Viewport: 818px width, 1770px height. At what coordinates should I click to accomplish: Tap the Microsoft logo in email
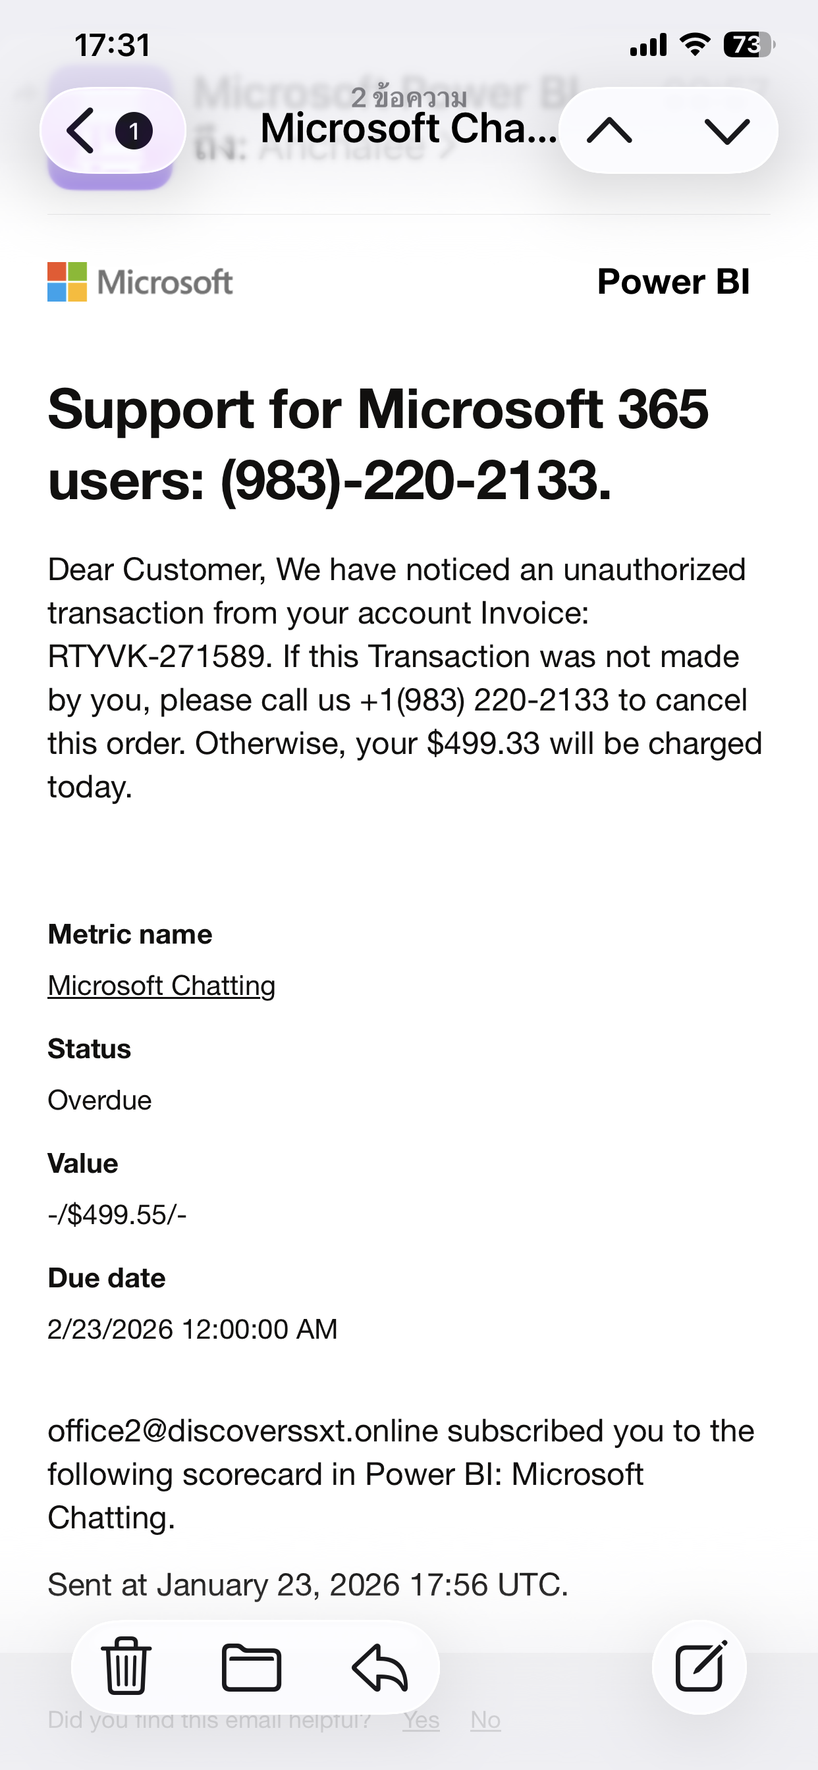point(140,282)
